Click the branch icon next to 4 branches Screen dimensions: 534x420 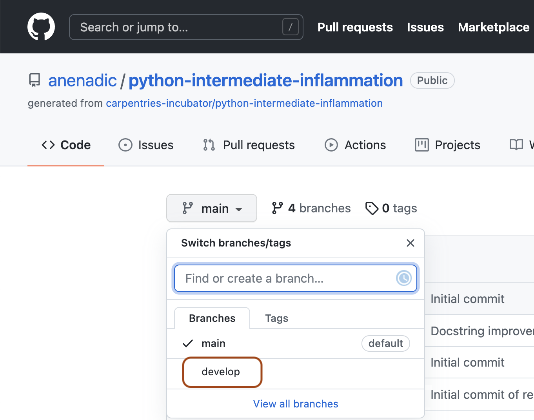tap(278, 208)
